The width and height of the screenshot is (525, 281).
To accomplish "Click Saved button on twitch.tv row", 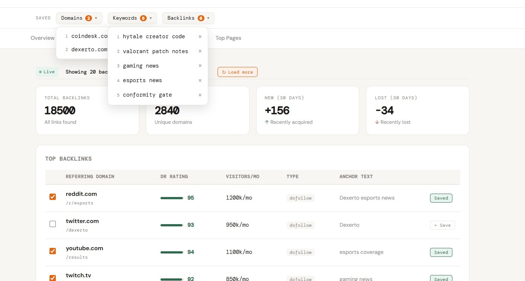I will [x=441, y=279].
